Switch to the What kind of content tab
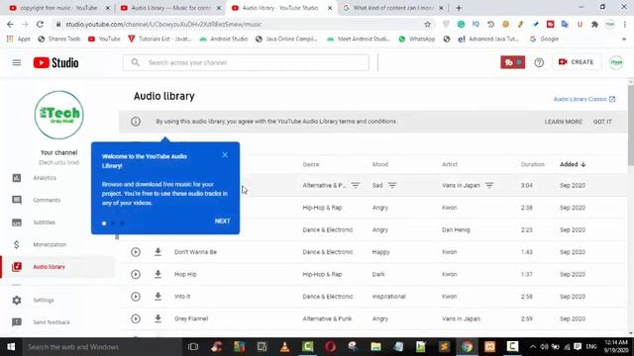The width and height of the screenshot is (634, 356). pos(392,8)
